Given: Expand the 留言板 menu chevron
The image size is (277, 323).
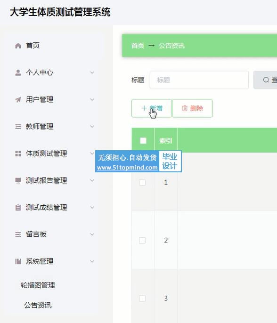Looking at the screenshot, I should pos(92,234).
